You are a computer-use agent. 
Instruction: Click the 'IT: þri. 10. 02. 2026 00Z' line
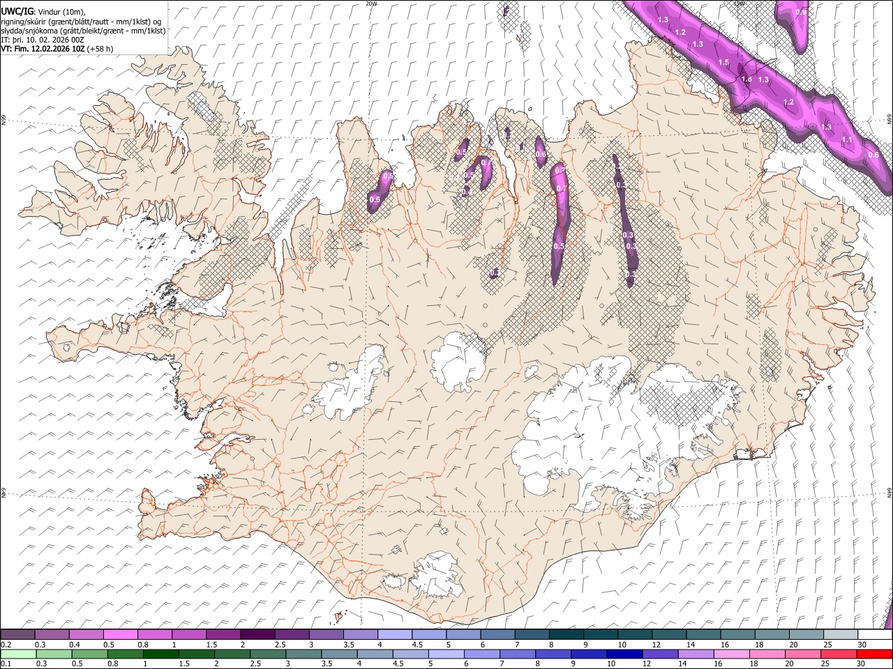pos(43,40)
